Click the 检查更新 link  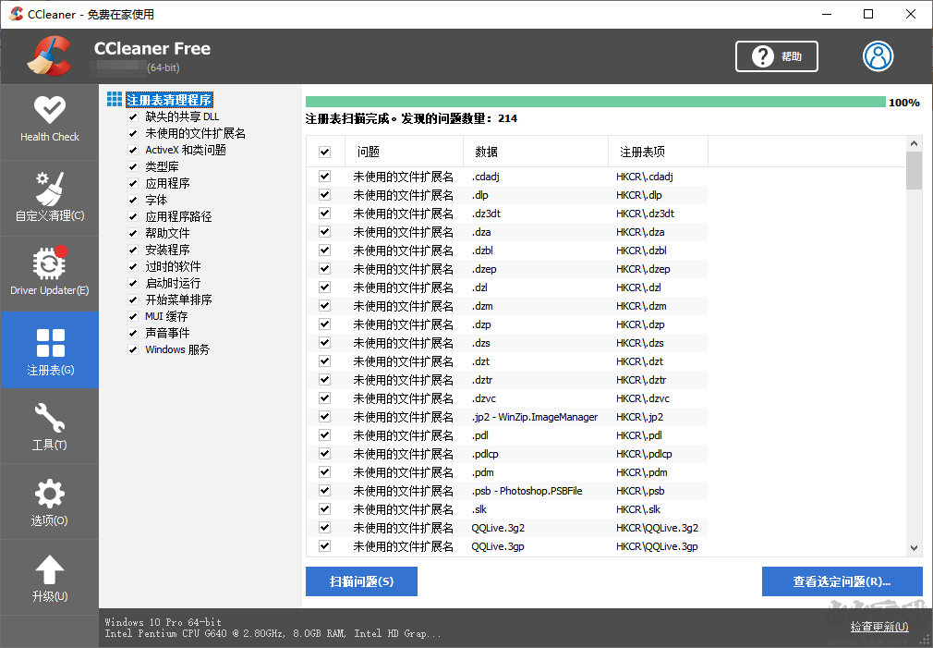pos(878,627)
